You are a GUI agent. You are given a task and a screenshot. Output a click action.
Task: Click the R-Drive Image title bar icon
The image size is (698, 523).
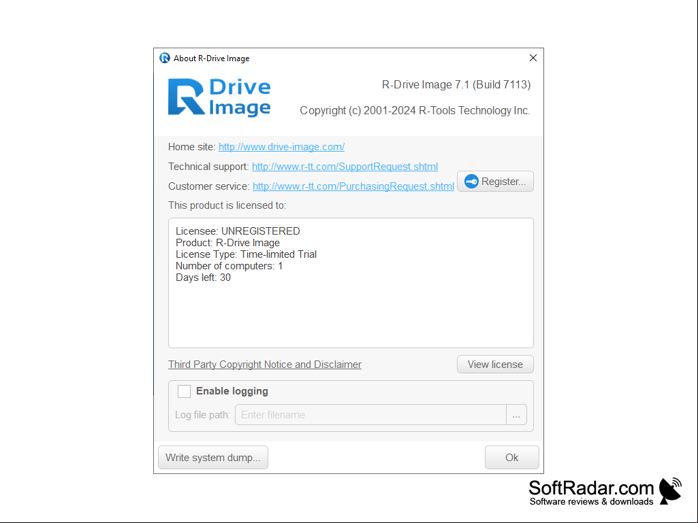pos(165,58)
